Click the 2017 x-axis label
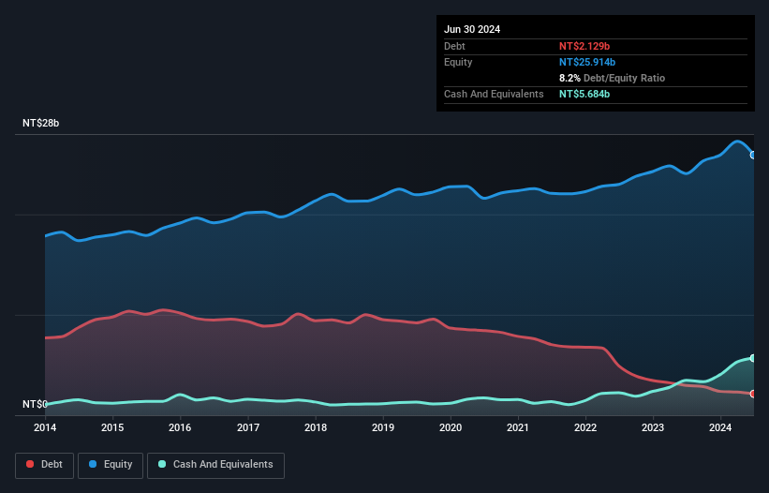 (248, 427)
